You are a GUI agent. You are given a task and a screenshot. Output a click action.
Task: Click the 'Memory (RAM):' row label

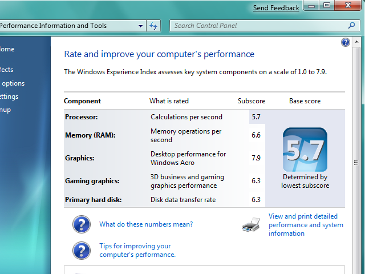[90, 135]
